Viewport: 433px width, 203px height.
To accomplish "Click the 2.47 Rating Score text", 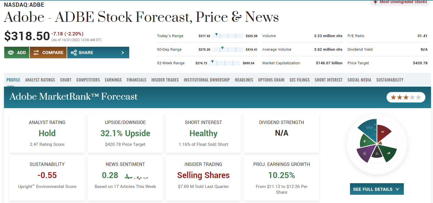I will point(47,144).
